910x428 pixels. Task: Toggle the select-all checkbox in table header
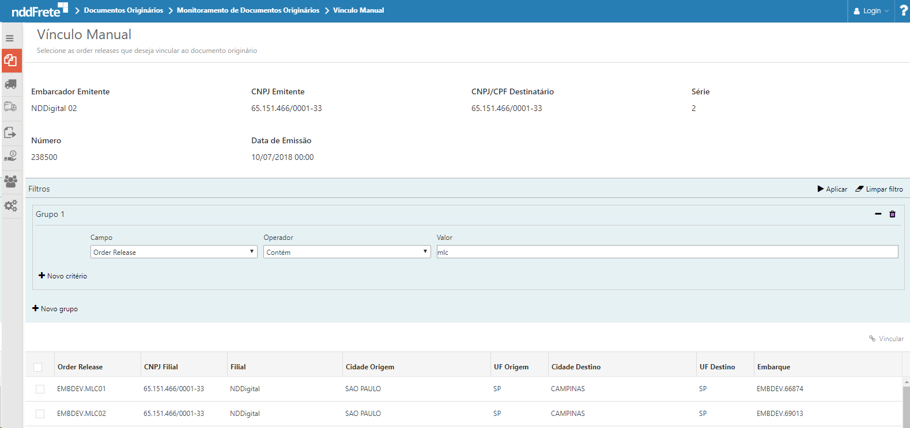[x=38, y=367]
